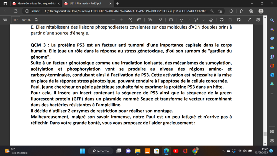Open Windows Start menu
The height and width of the screenshot is (156, 277).
tap(82, 151)
